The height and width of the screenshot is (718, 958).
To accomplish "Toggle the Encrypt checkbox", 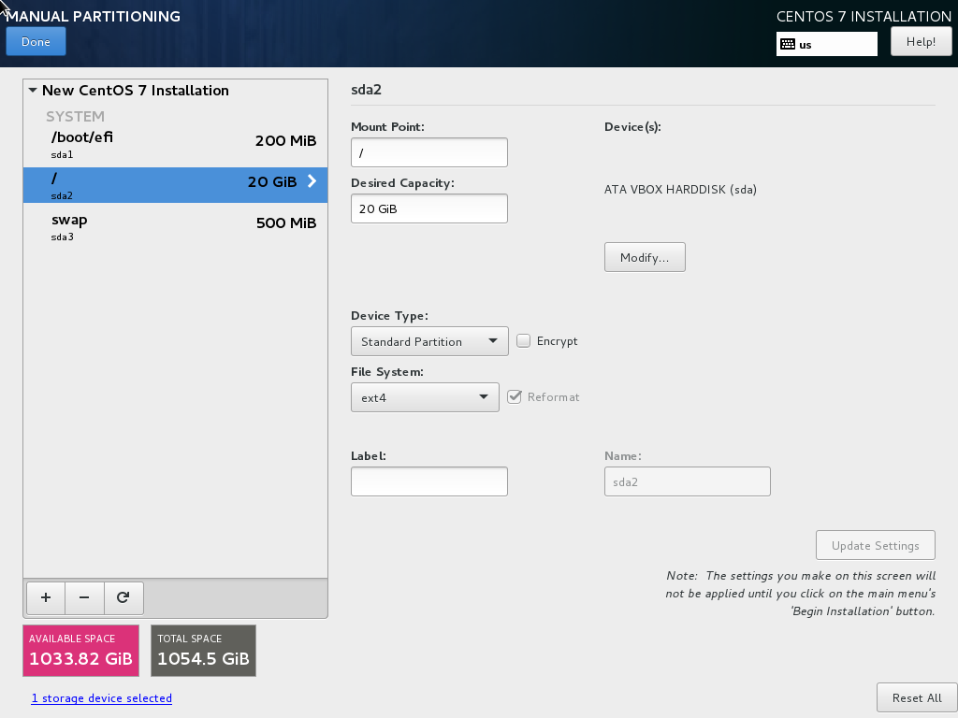I will (x=524, y=340).
